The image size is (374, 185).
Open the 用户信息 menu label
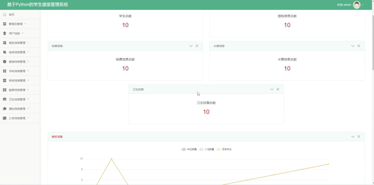point(14,33)
